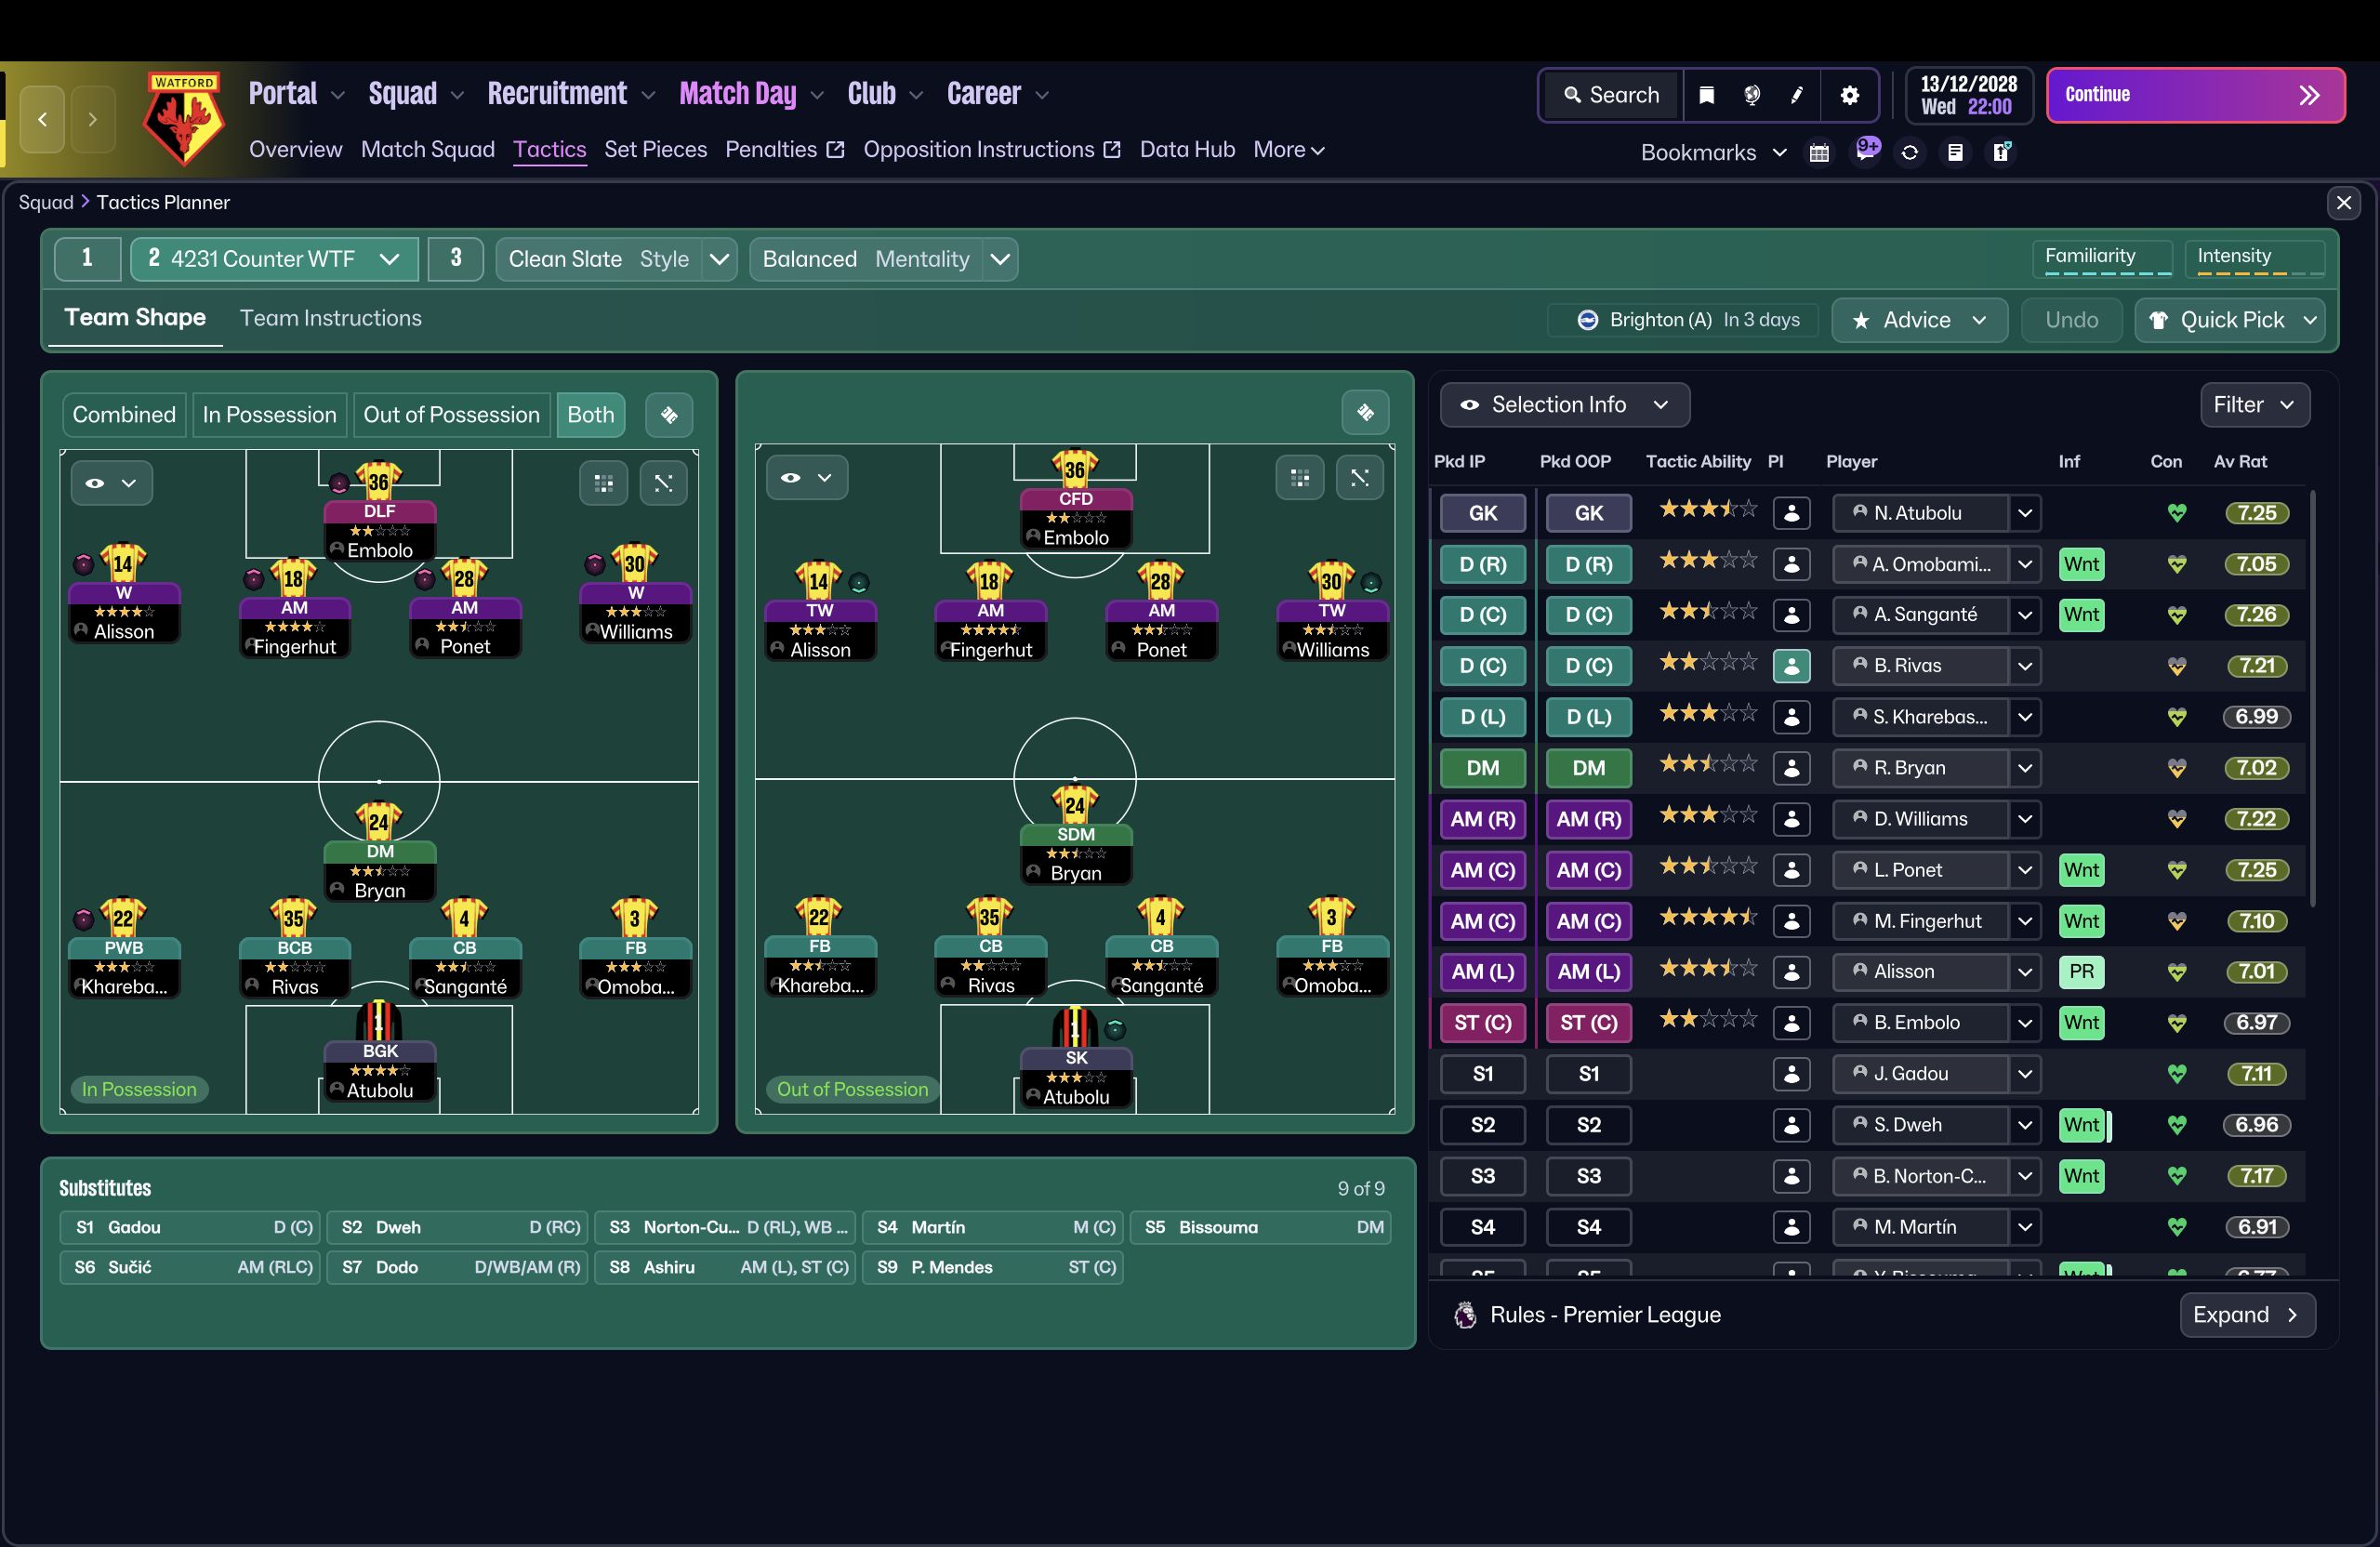Switch to the Team Instructions tab

point(331,318)
